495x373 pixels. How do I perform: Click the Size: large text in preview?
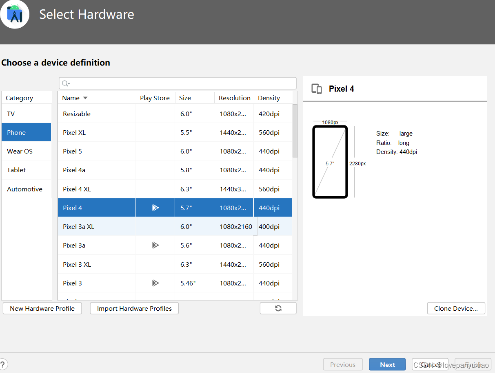394,134
